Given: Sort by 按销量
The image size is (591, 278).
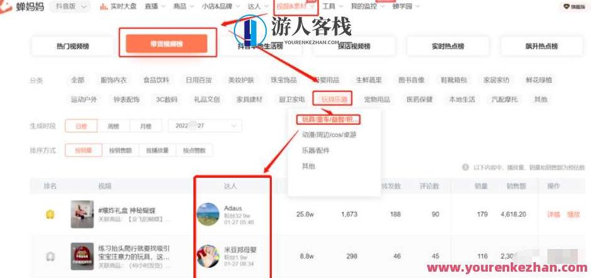Looking at the screenshot, I should click(83, 150).
